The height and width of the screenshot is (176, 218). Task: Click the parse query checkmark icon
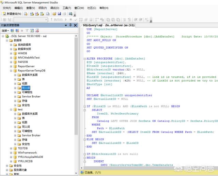[76, 20]
